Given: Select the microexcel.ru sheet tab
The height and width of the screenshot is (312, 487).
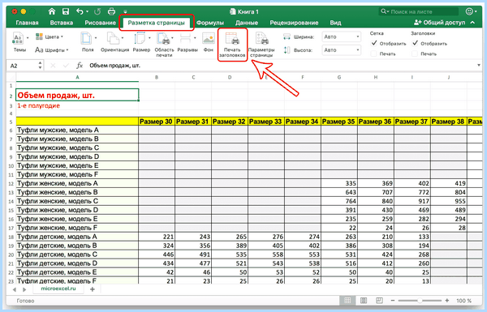Looking at the screenshot, I should click(58, 288).
